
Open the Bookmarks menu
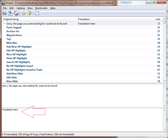click(x=41, y=8)
